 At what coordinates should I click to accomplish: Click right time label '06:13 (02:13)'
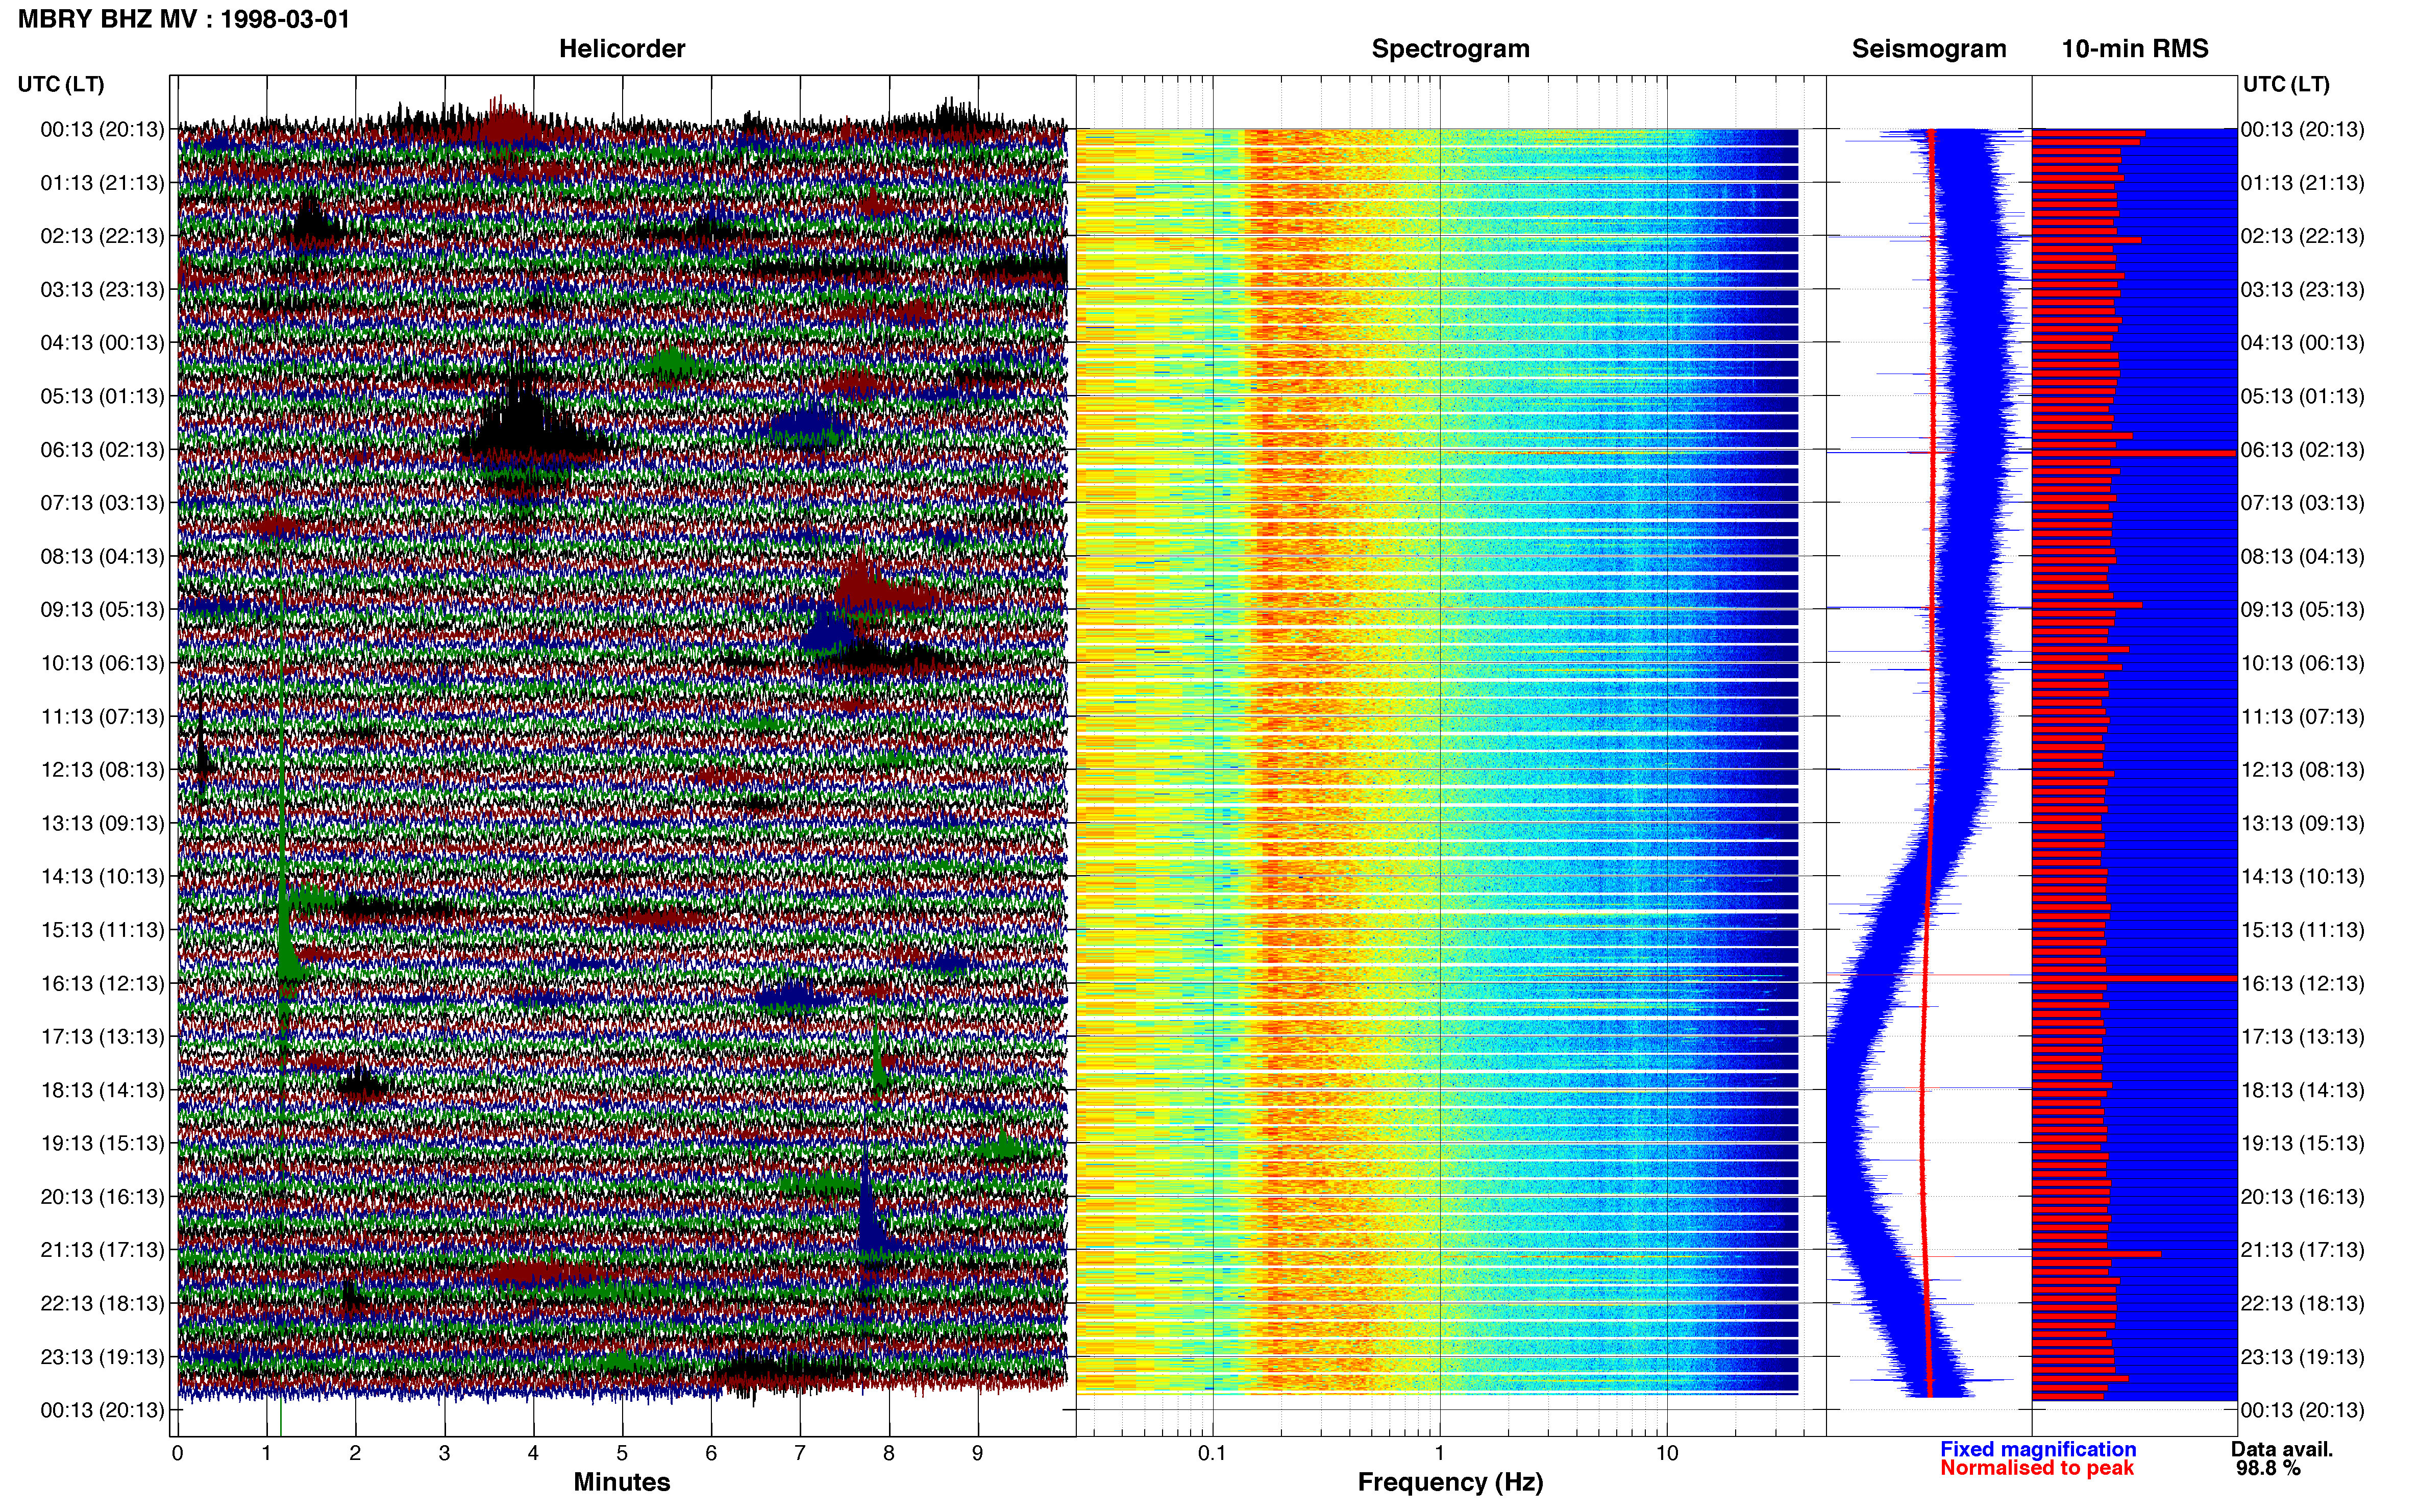coord(2302,450)
